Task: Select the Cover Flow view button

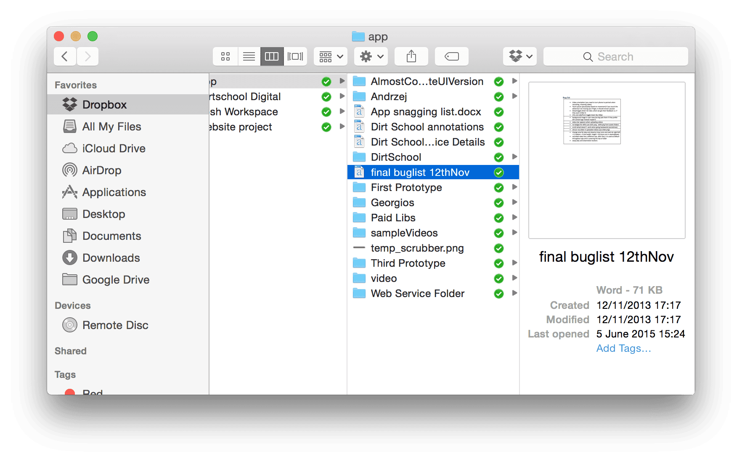Action: [x=295, y=56]
